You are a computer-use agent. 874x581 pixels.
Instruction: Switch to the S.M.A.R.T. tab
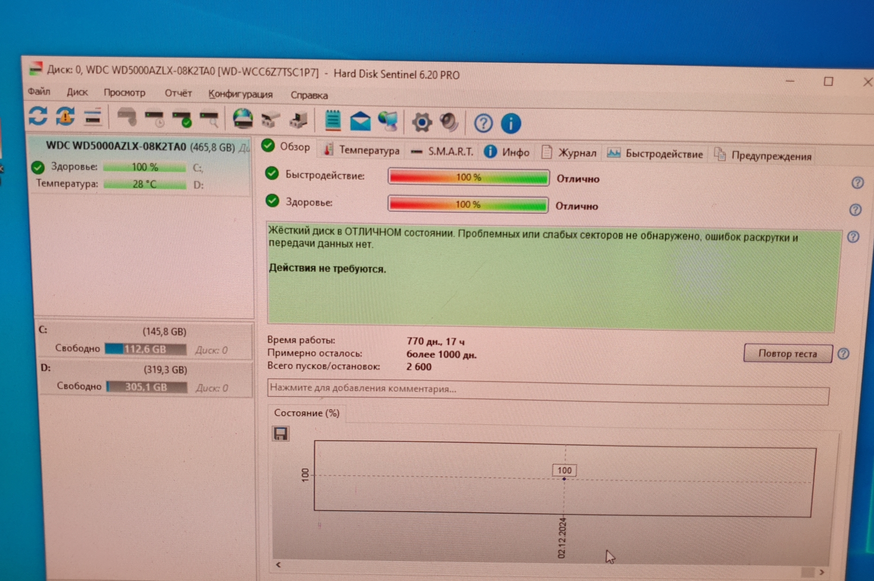(x=442, y=152)
